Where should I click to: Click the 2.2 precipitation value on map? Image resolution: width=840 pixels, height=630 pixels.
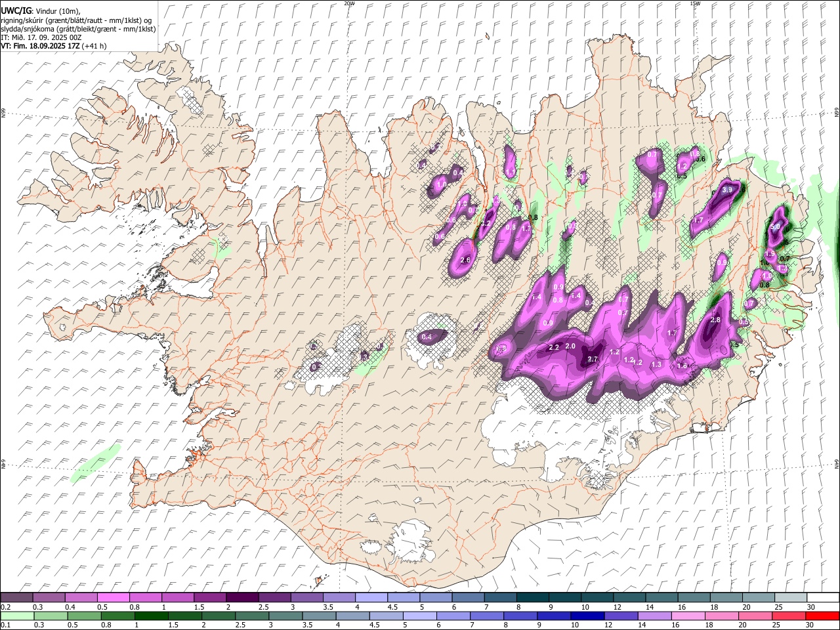(x=554, y=347)
